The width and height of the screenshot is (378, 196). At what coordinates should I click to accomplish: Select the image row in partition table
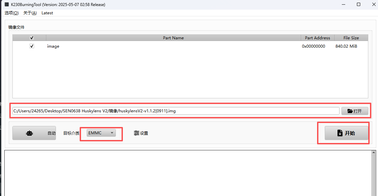coord(167,46)
